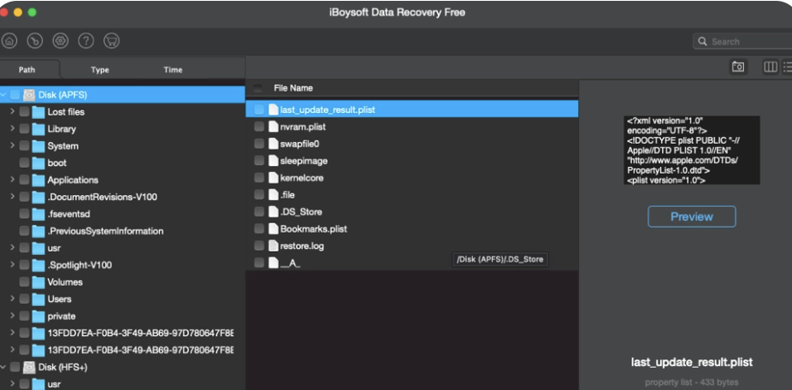Click the Volumes folder icon
The width and height of the screenshot is (792, 390).
[x=38, y=282]
